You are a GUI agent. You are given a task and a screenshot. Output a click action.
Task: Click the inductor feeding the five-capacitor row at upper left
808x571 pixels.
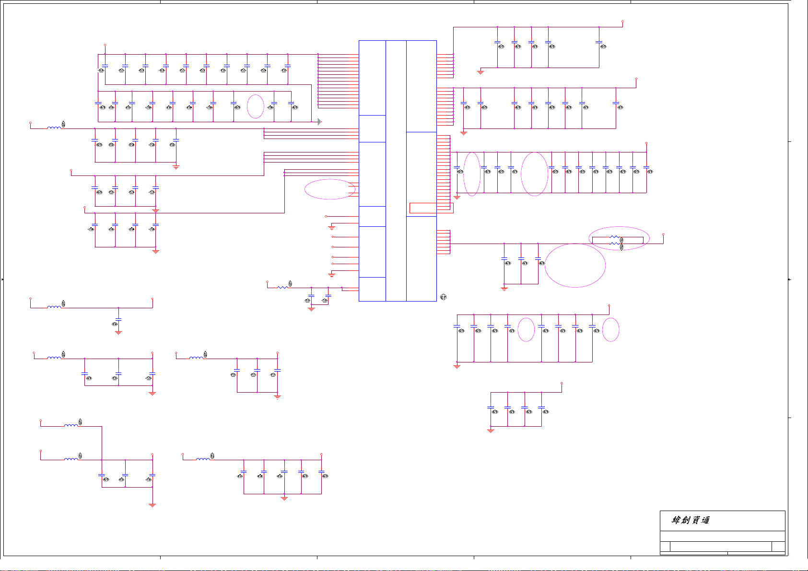pos(54,128)
